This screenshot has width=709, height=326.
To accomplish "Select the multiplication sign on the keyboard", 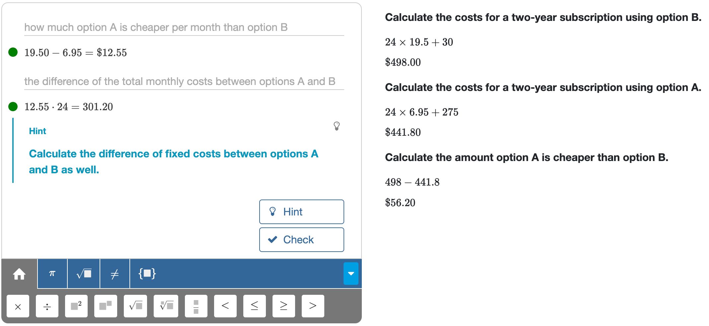I will point(18,306).
